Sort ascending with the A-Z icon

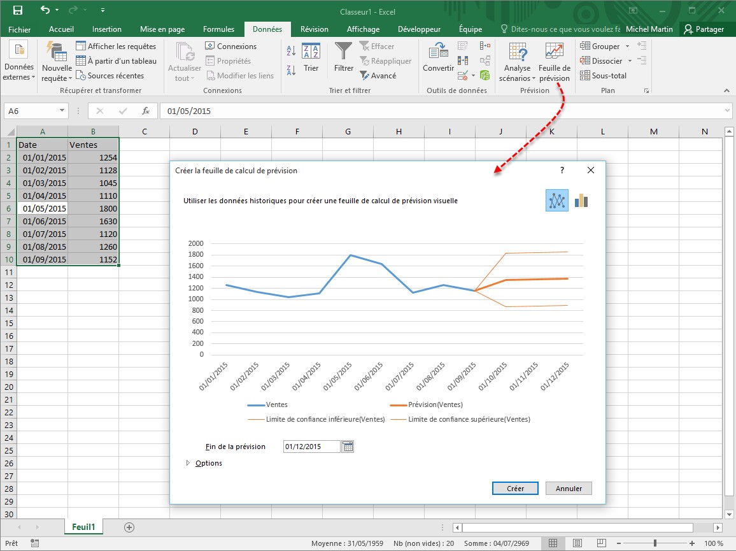[291, 52]
